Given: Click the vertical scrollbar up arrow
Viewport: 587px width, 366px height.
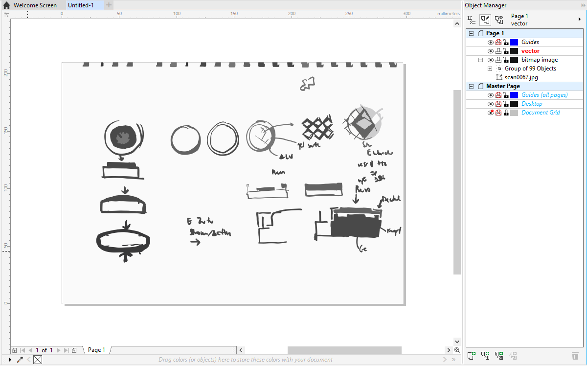Looking at the screenshot, I should pyautogui.click(x=457, y=23).
